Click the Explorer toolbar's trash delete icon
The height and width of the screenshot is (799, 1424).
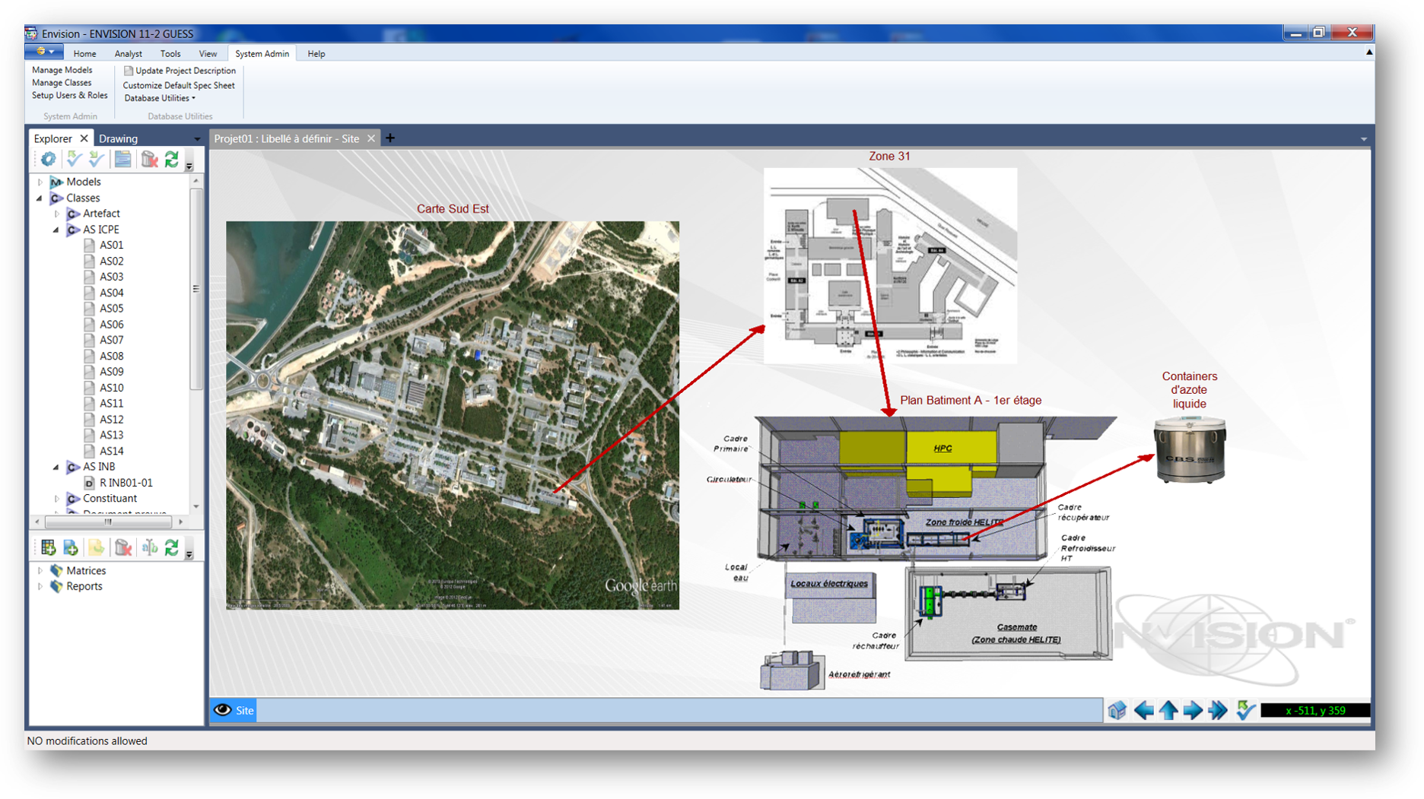149,159
